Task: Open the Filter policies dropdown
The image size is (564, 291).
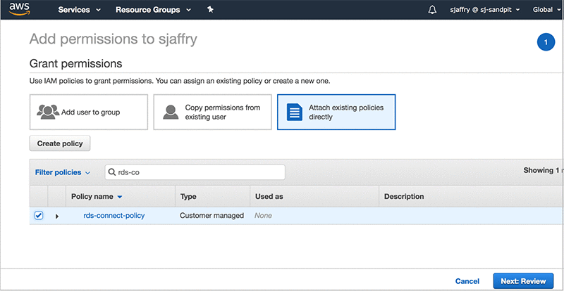Action: [x=63, y=172]
